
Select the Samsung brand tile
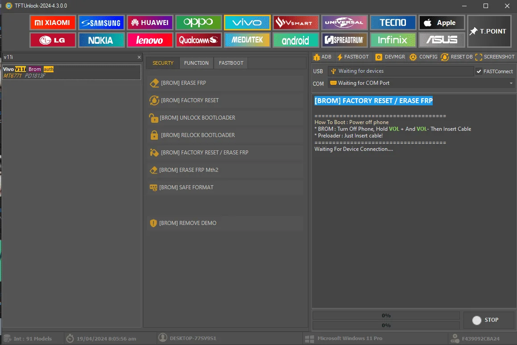101,22
